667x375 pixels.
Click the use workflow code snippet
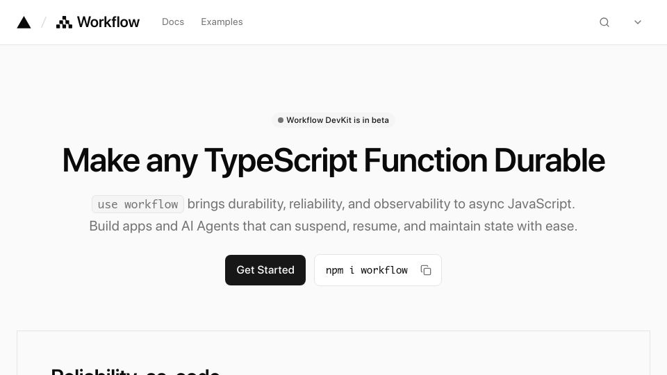pos(138,204)
